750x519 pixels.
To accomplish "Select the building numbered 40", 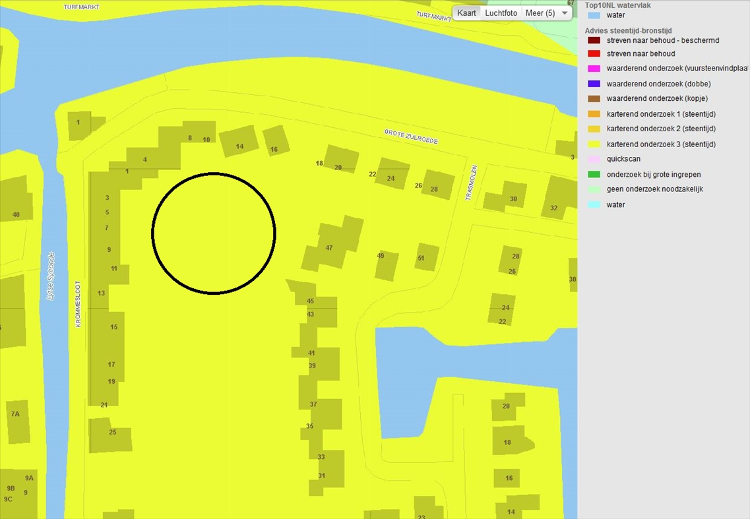I will [16, 200].
